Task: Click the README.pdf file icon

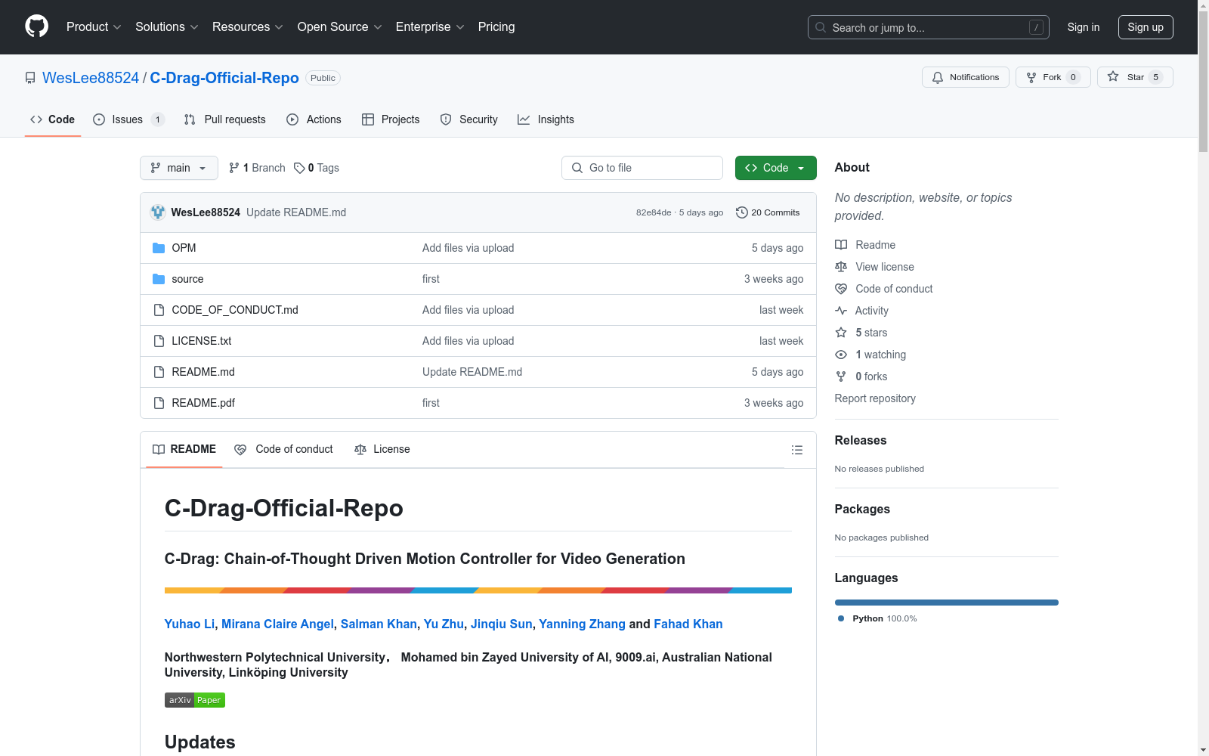Action: coord(159,403)
